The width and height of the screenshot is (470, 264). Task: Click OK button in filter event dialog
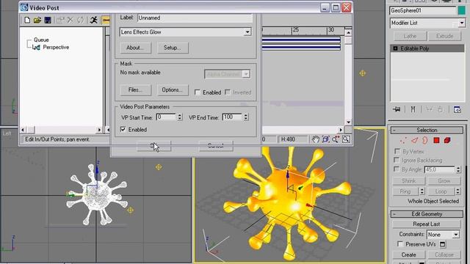point(153,146)
